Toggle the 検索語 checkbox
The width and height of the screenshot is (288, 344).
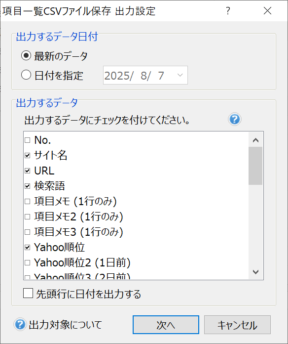click(27, 186)
